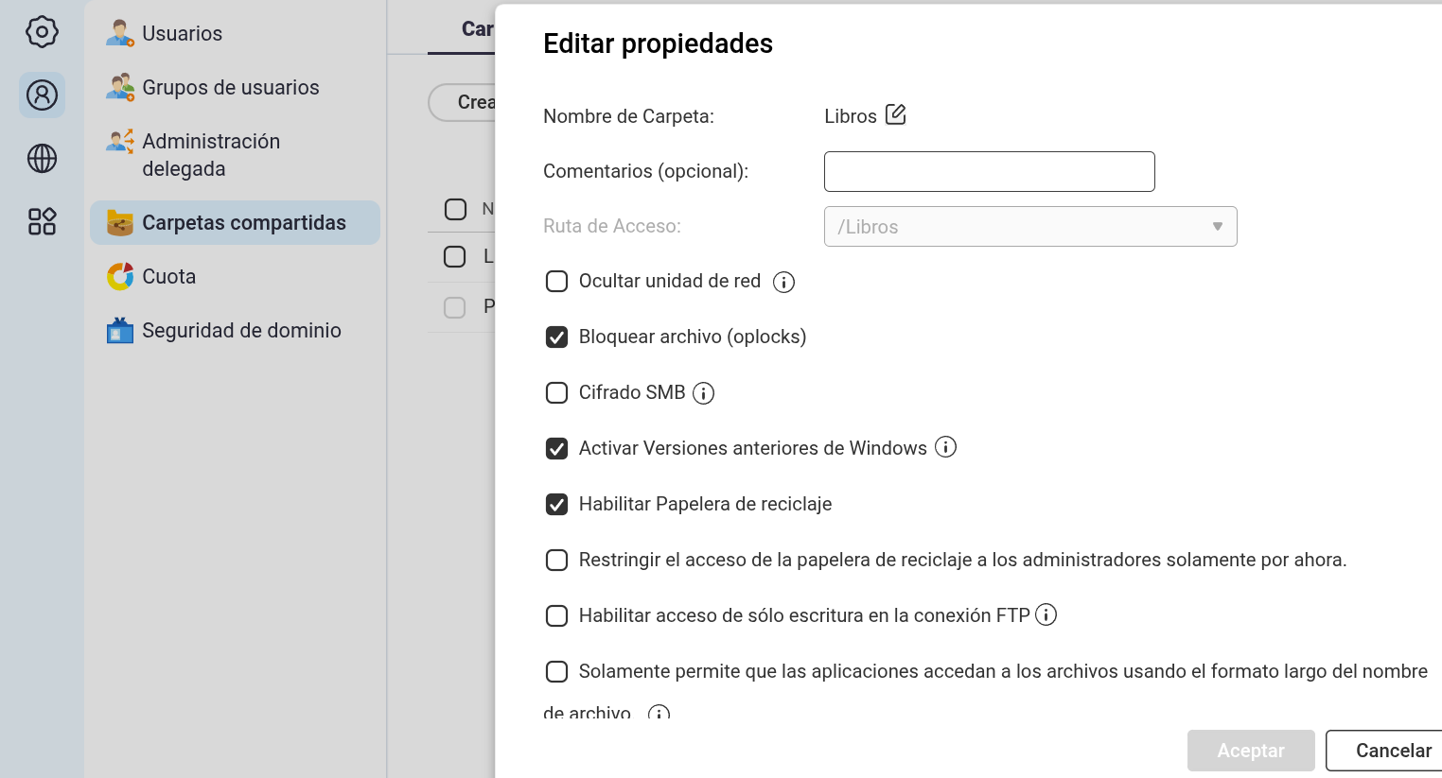Go to Grupos de usuarios menu item
1442x778 pixels.
coord(230,88)
